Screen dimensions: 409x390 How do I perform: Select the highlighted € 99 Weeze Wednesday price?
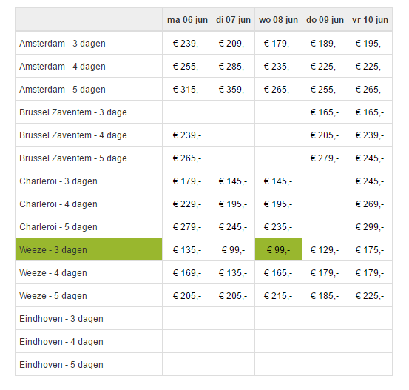278,250
